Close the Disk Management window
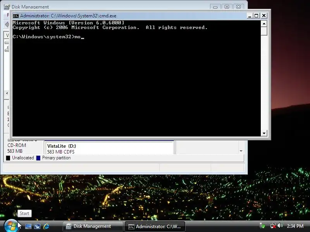This screenshot has width=310, height=232. click(238, 7)
